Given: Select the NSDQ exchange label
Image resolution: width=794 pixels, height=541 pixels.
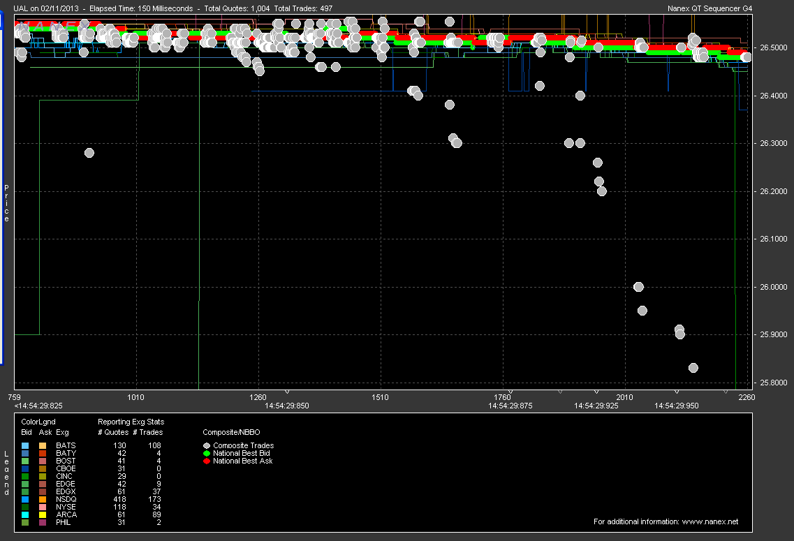Looking at the screenshot, I should (66, 500).
